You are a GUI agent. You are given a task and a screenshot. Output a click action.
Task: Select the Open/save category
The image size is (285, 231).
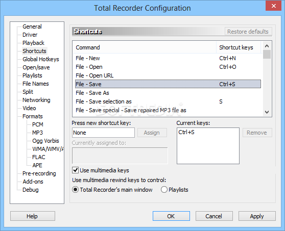pyautogui.click(x=36, y=67)
